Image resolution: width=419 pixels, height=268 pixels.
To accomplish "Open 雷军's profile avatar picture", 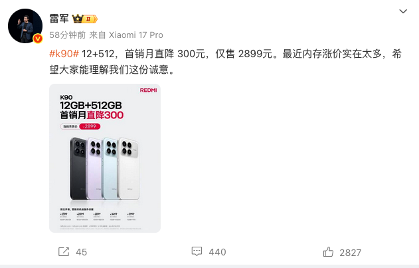I will 25,26.
